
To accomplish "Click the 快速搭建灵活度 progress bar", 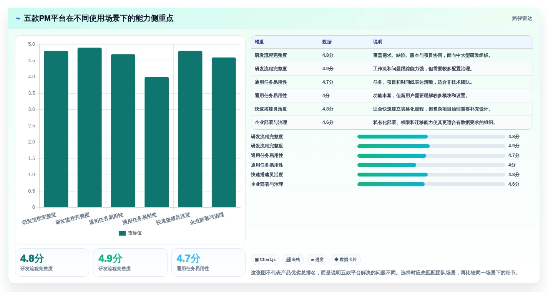I will [431, 175].
